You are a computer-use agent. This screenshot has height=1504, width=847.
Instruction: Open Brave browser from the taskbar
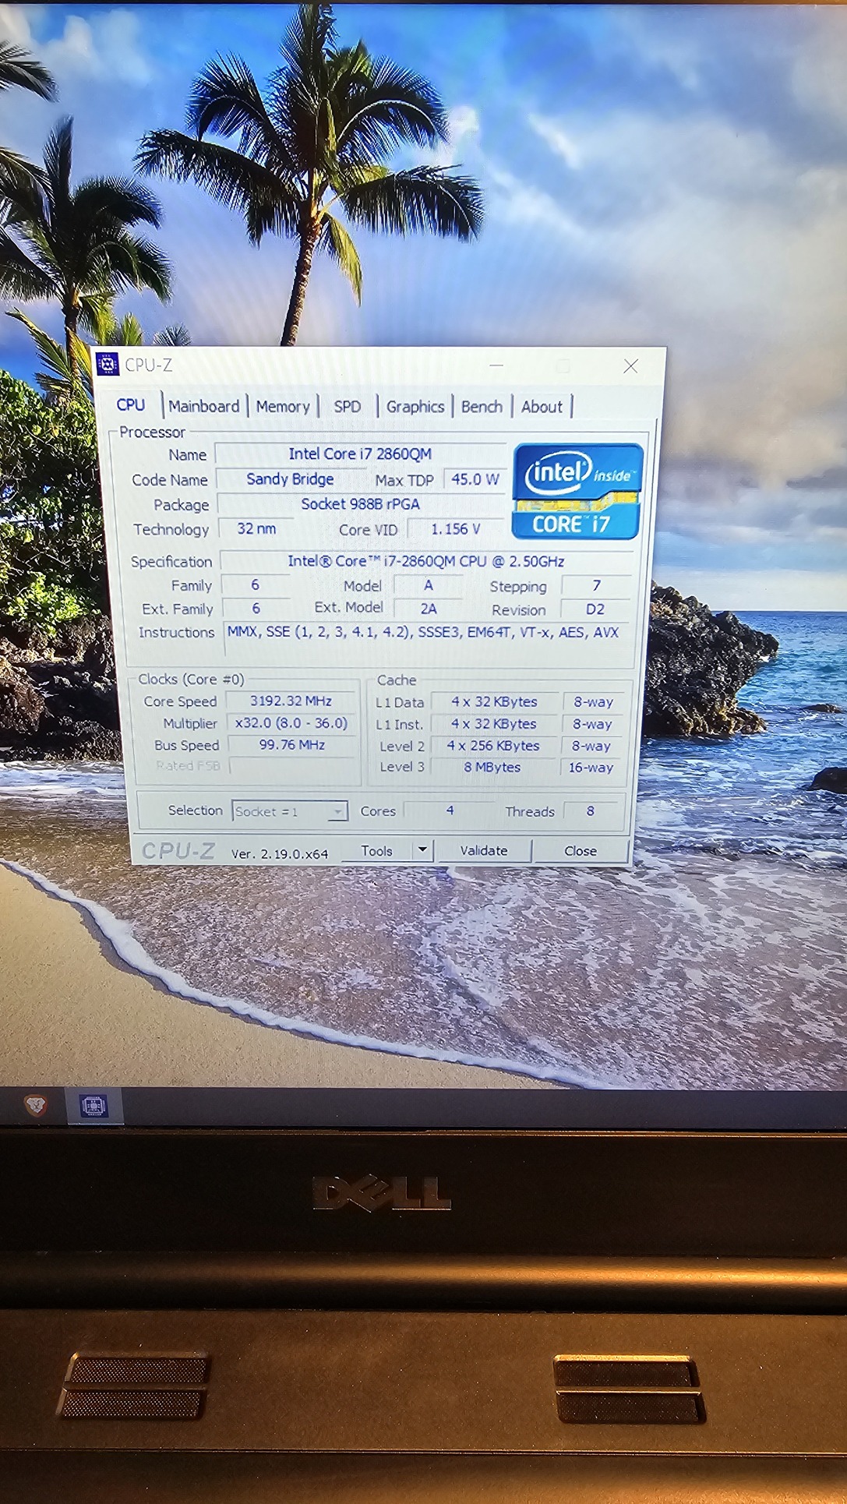pos(34,1105)
